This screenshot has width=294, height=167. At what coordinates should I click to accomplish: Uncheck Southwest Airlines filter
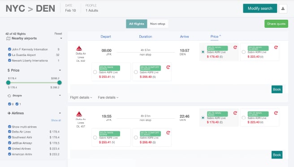(x=9, y=137)
